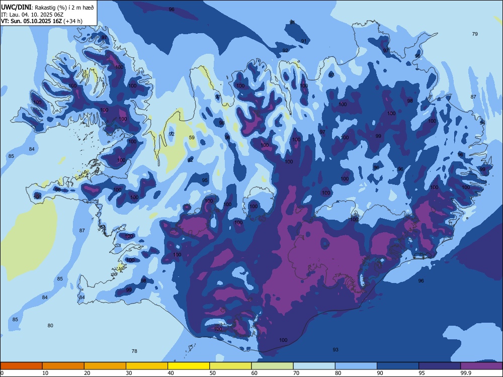Click the purple above-99.9 legend swatch
The image size is (503, 377).
click(481, 366)
